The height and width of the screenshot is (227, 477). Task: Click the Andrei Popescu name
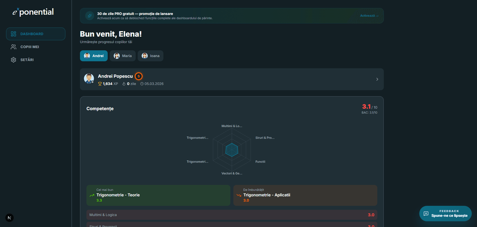[x=115, y=76]
